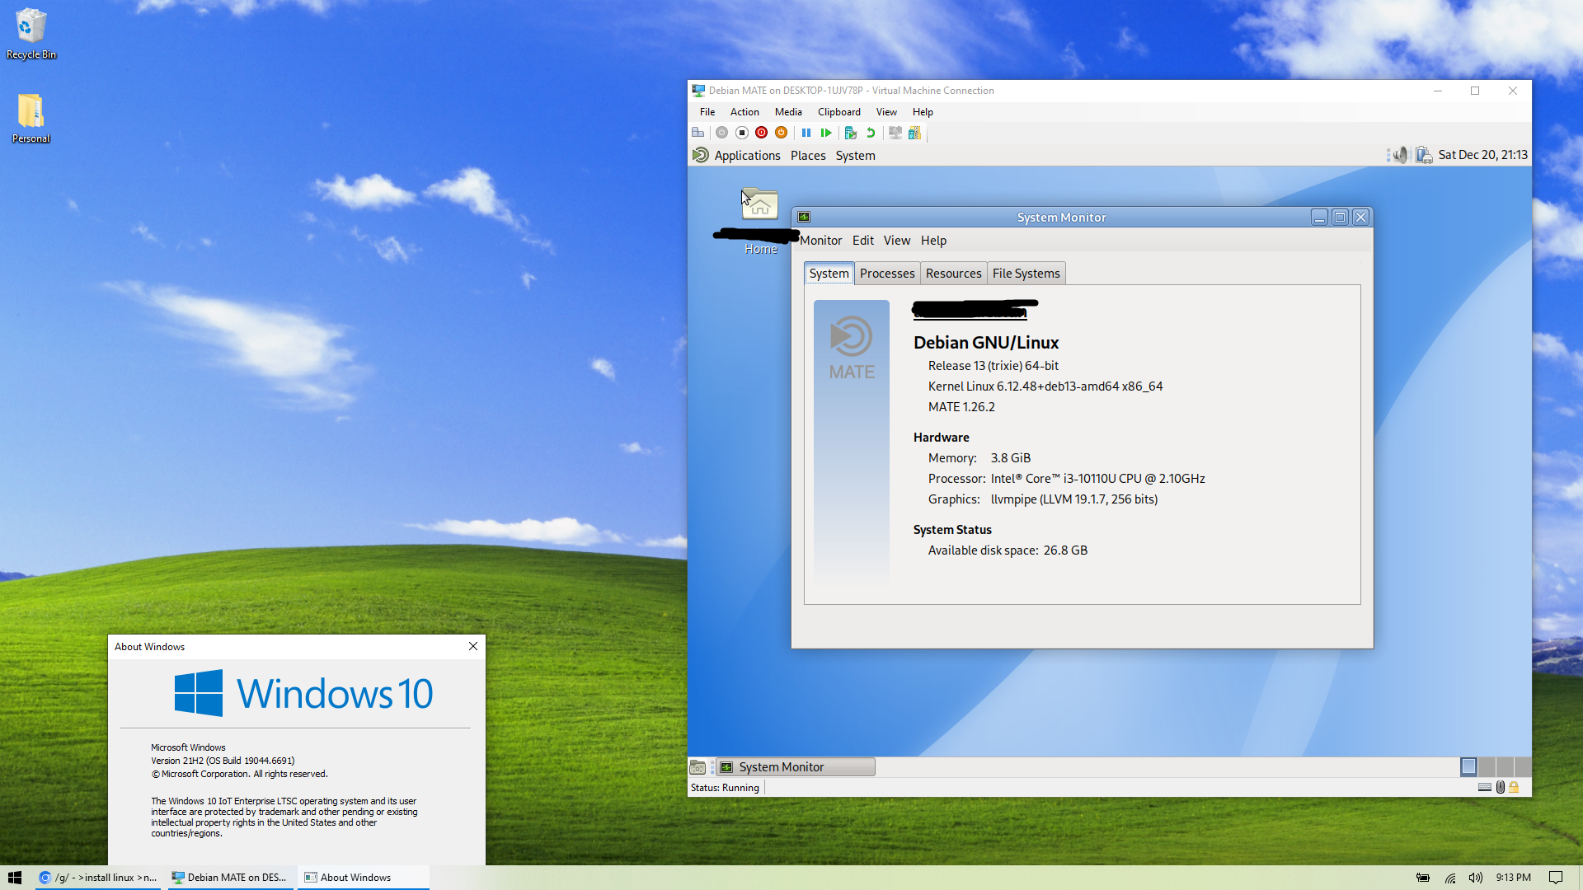This screenshot has height=890, width=1583.
Task: Expand the Places menu
Action: coord(808,156)
